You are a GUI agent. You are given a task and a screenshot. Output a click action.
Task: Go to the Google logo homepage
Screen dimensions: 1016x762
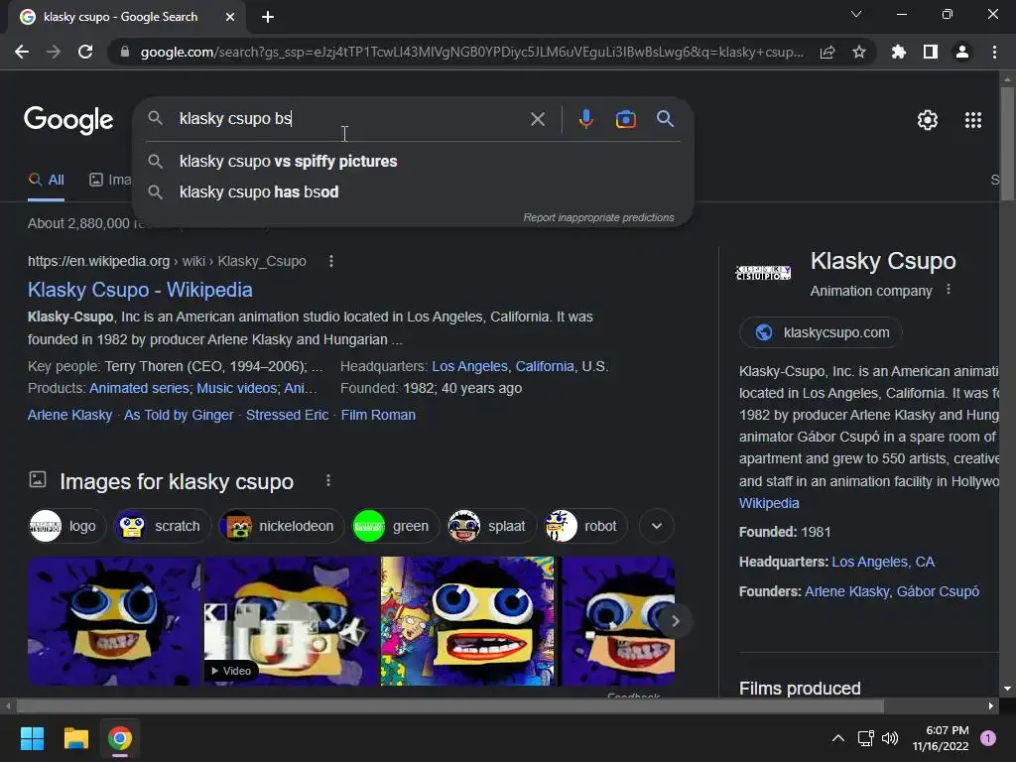click(68, 120)
